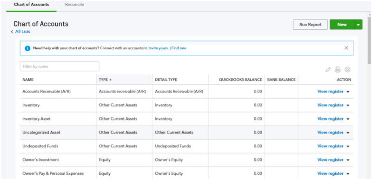View register for Accounts Receivable (A/R)

(330, 92)
